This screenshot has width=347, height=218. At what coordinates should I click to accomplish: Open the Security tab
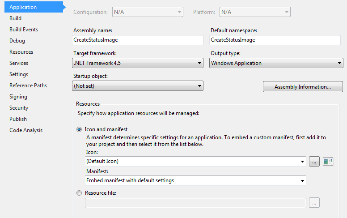point(19,108)
